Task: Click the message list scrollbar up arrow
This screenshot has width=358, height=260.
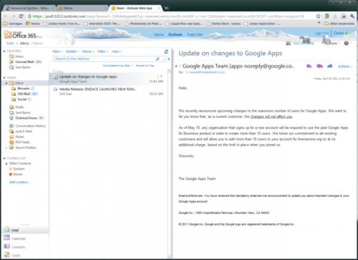Action: point(169,71)
